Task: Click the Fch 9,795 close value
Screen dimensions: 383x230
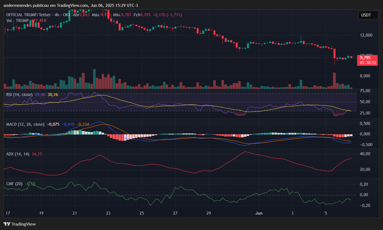Action: pos(142,15)
